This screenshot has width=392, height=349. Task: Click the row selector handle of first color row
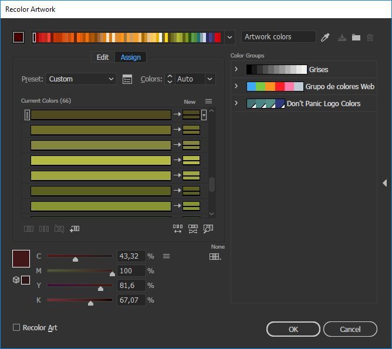click(27, 115)
